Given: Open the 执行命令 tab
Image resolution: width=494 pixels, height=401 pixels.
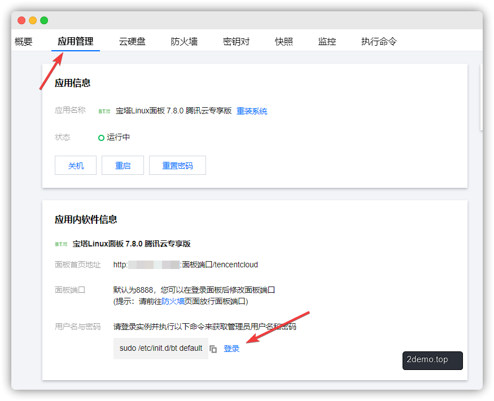Looking at the screenshot, I should click(x=379, y=41).
